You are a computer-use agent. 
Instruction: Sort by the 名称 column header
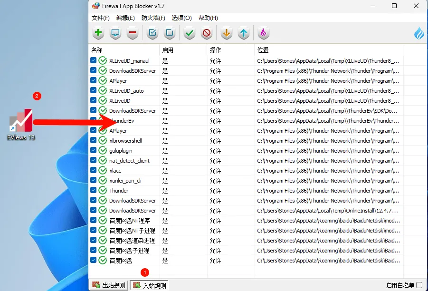(124, 50)
